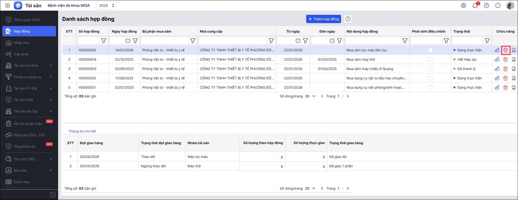Tick Phát sinh điều chỉnh checkbox for HD000003
This screenshot has height=200, width=518.
click(x=430, y=69)
